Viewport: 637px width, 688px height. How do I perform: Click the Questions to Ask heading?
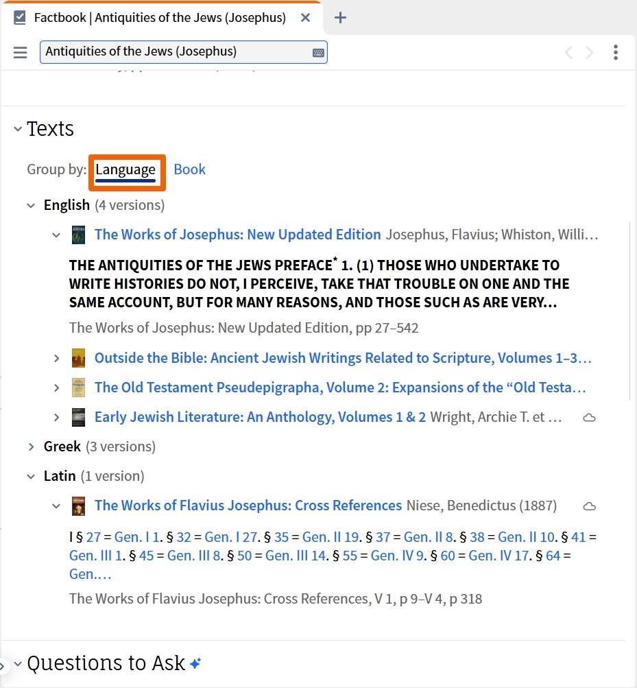106,663
